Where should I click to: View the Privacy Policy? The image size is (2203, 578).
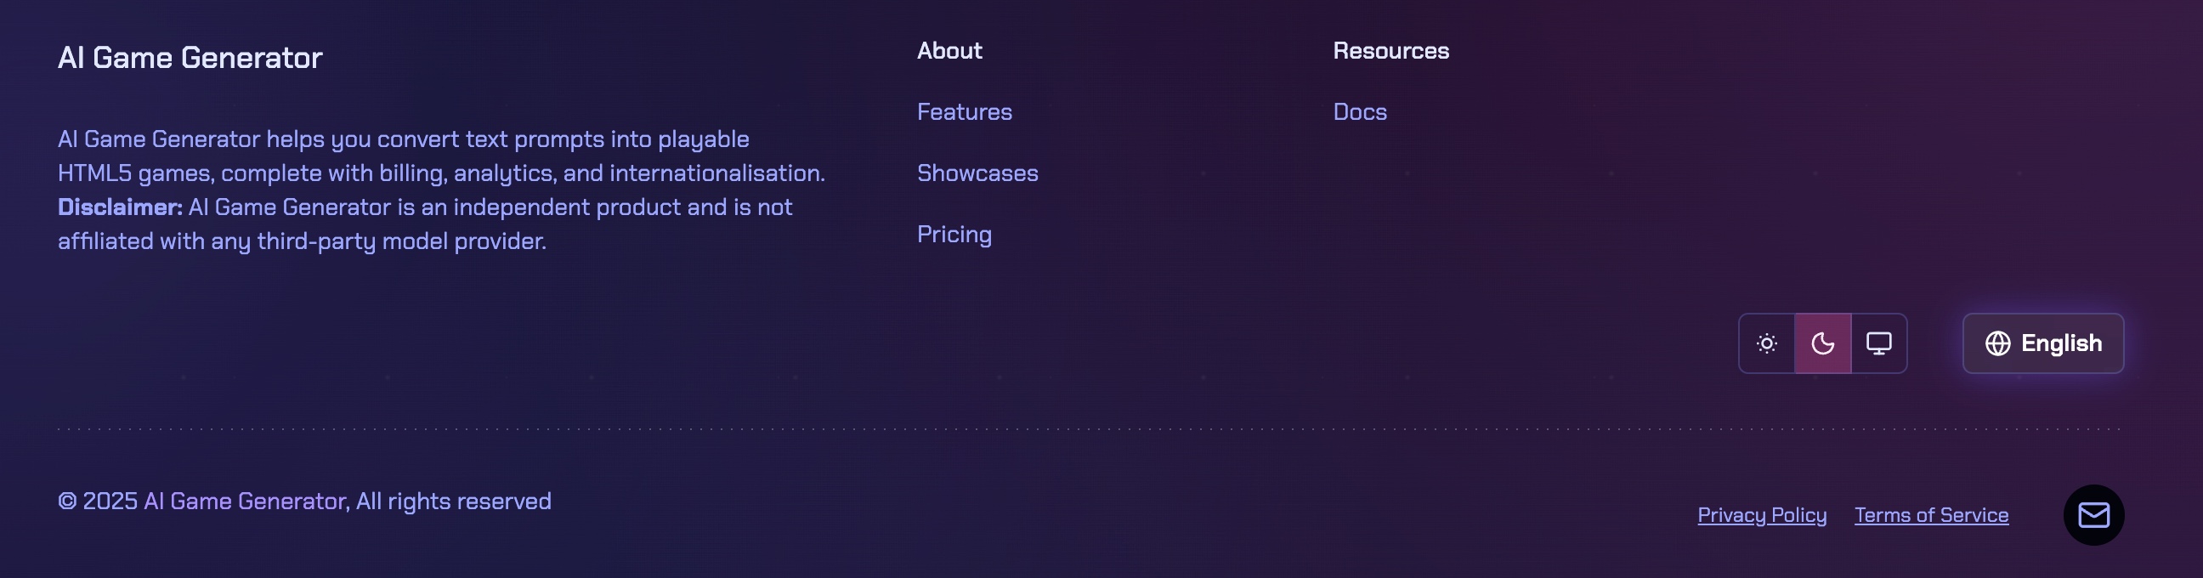click(x=1762, y=515)
